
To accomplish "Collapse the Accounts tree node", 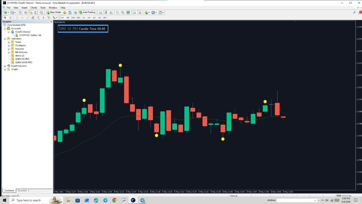I will [x=5, y=28].
